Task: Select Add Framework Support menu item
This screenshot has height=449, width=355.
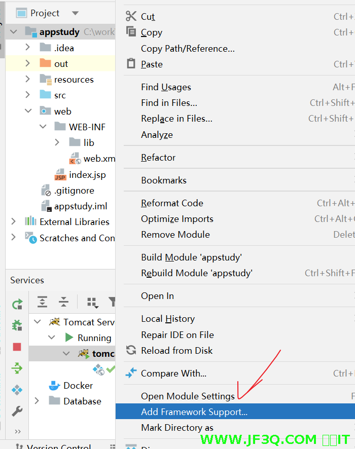Action: tap(194, 411)
